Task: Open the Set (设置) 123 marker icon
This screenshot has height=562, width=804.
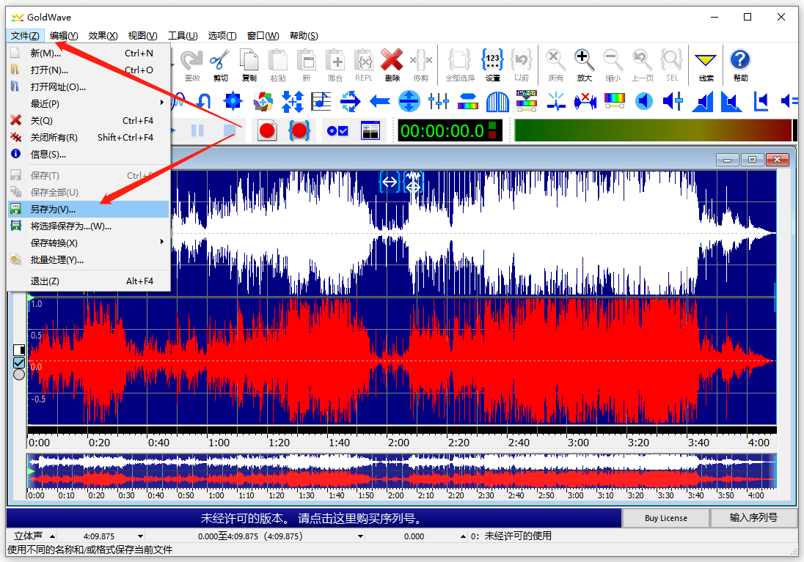Action: click(493, 65)
